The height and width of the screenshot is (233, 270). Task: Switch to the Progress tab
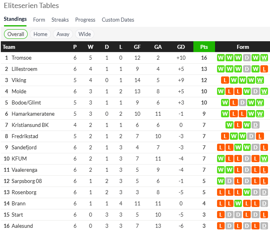coord(85,20)
